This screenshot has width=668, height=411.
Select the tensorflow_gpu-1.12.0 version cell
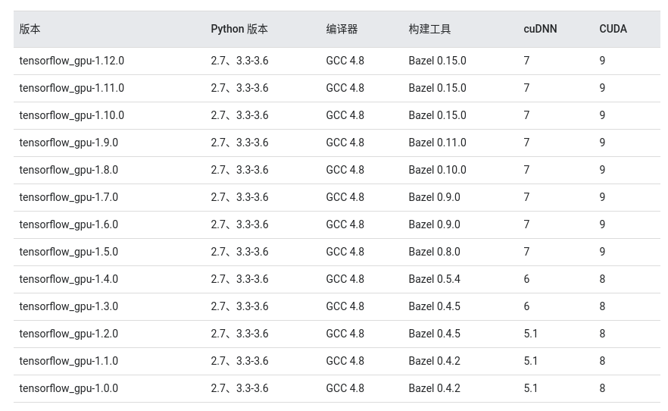click(71, 61)
